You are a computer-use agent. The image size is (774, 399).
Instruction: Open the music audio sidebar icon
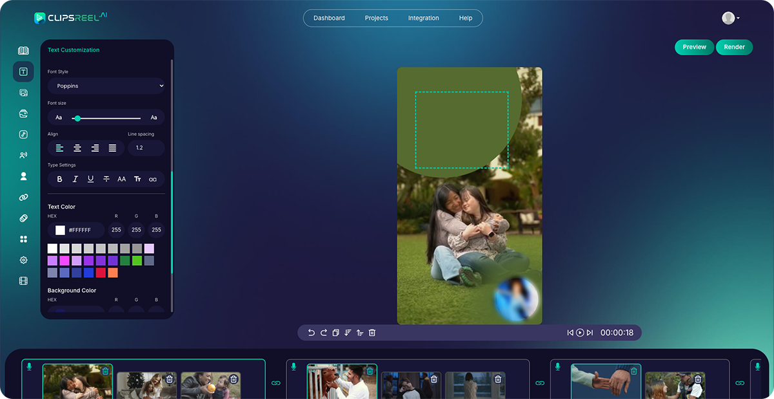click(x=23, y=135)
